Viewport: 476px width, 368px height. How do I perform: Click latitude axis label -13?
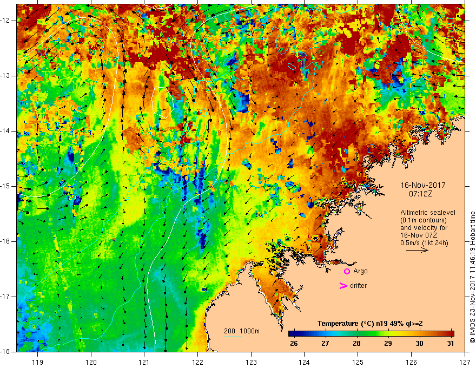[6, 76]
